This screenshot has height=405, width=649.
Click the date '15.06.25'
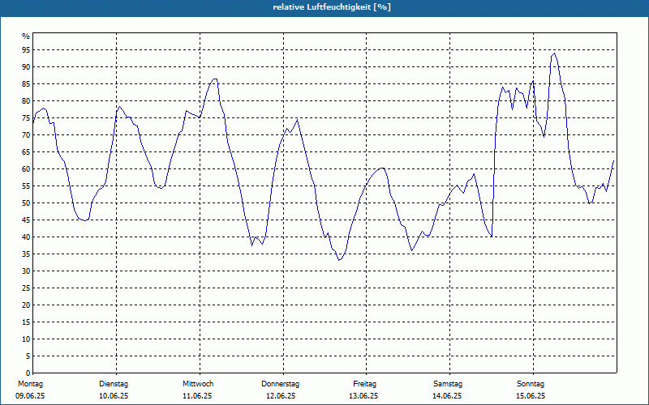pos(531,396)
